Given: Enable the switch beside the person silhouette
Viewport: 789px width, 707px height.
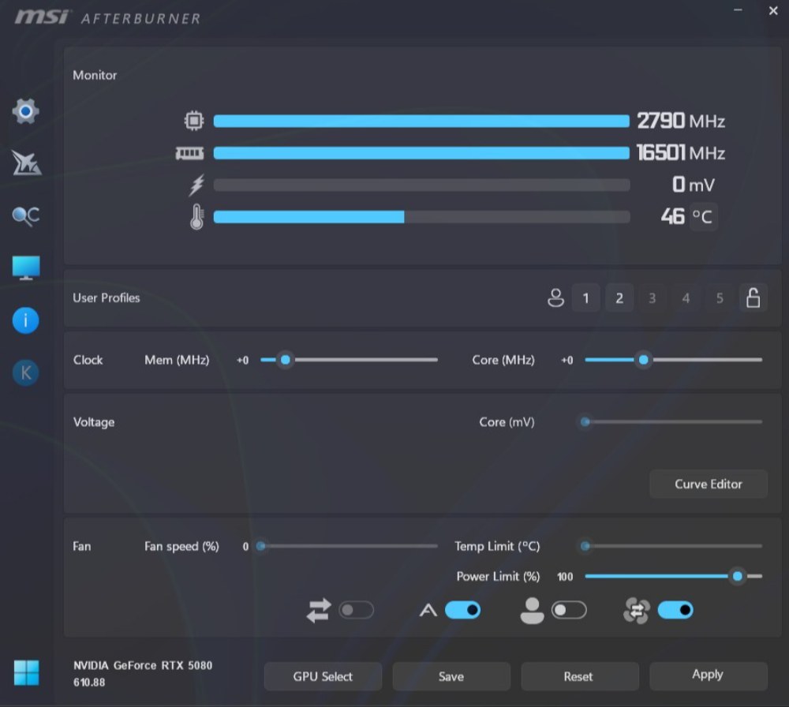Looking at the screenshot, I should tap(569, 611).
